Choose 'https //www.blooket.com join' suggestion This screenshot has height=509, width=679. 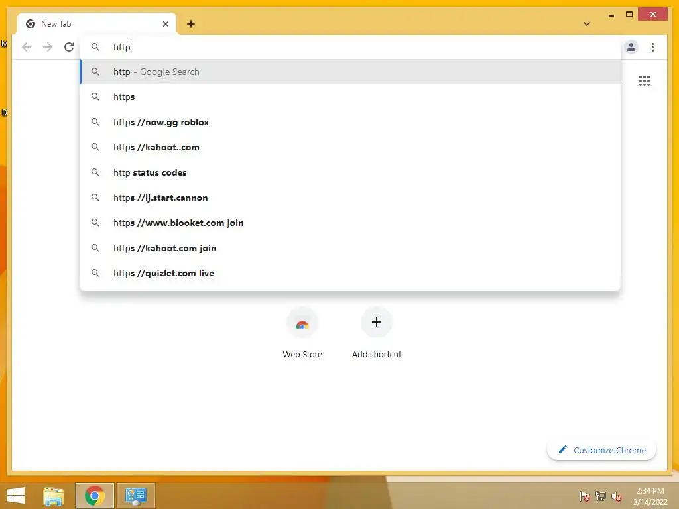(350, 223)
